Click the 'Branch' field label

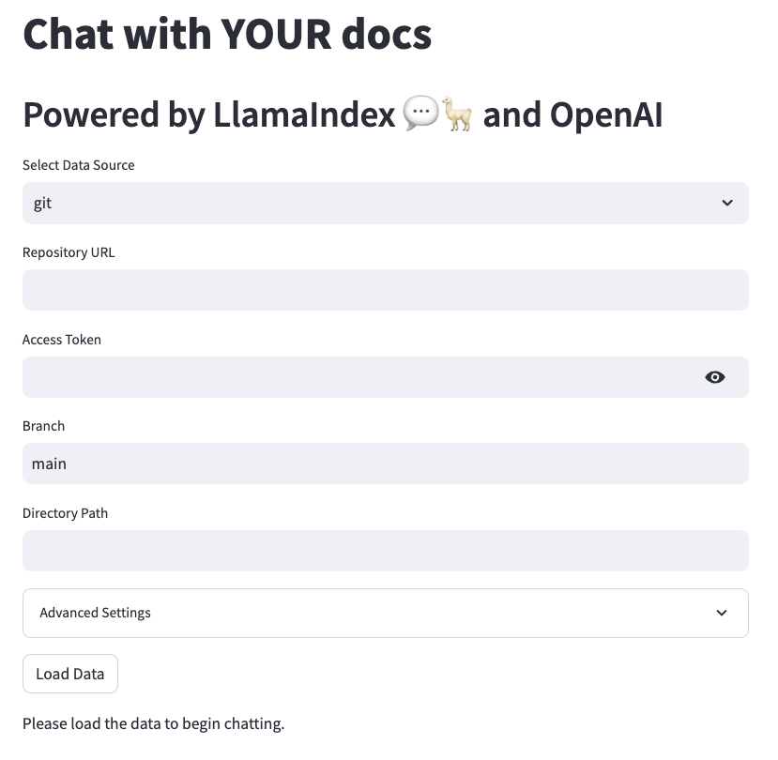click(x=44, y=426)
